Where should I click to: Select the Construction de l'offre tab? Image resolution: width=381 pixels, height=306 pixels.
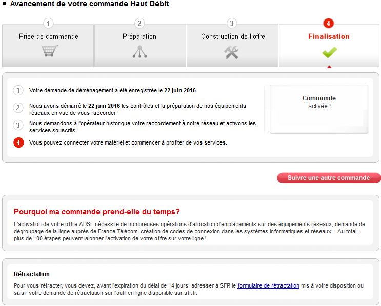coord(232,46)
